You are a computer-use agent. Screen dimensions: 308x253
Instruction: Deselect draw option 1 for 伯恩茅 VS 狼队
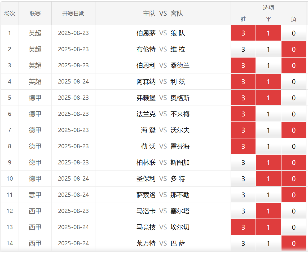click(x=268, y=33)
